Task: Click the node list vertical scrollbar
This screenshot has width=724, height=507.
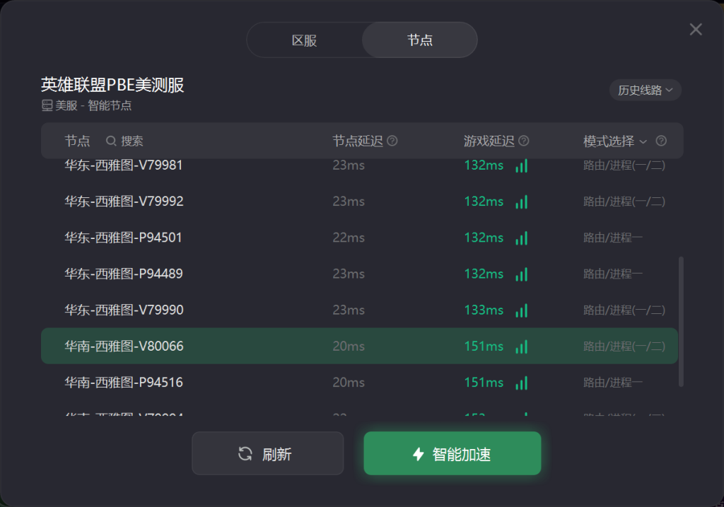Action: (x=681, y=321)
